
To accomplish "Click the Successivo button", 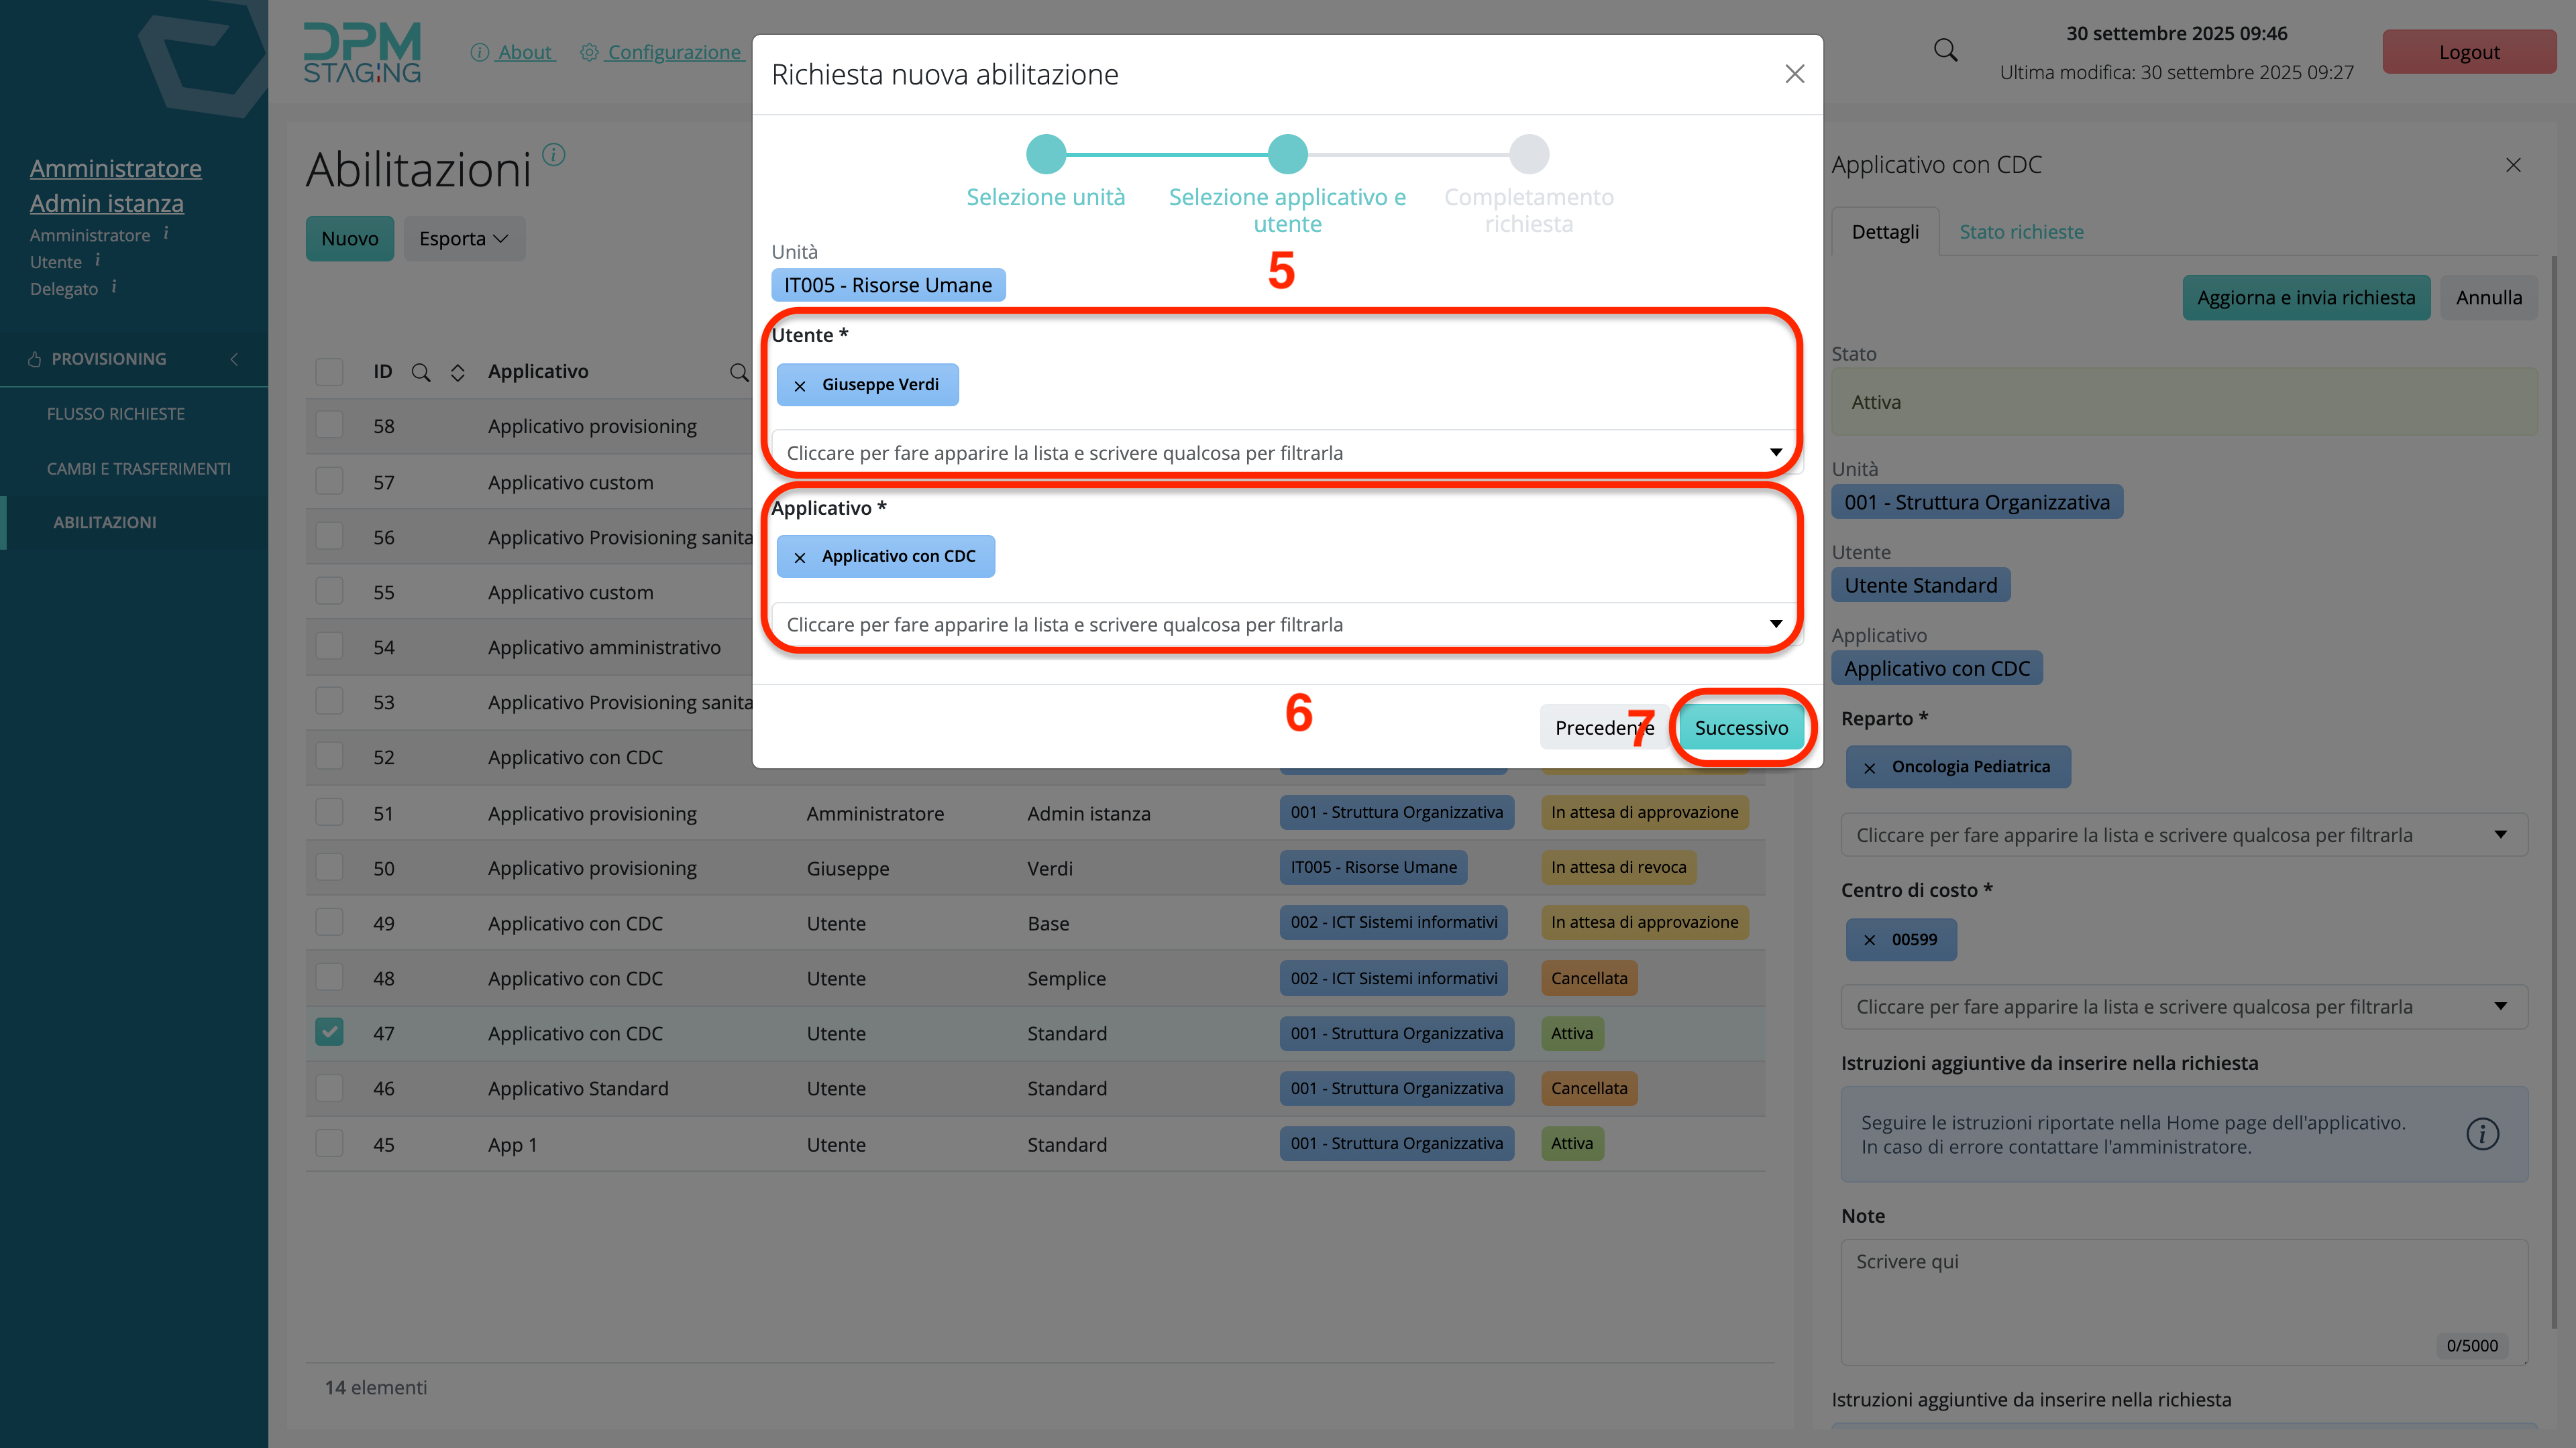I will pos(1741,727).
